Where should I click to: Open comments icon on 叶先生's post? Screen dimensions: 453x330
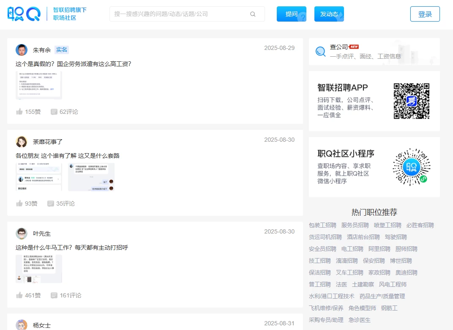pos(54,295)
